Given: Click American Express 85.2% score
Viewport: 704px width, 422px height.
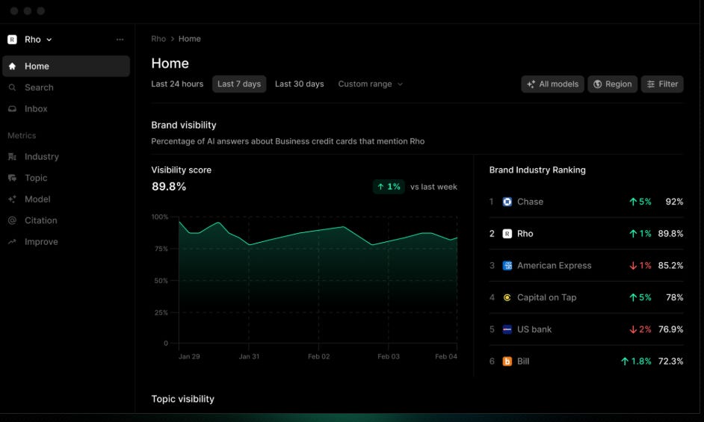Looking at the screenshot, I should tap(671, 265).
